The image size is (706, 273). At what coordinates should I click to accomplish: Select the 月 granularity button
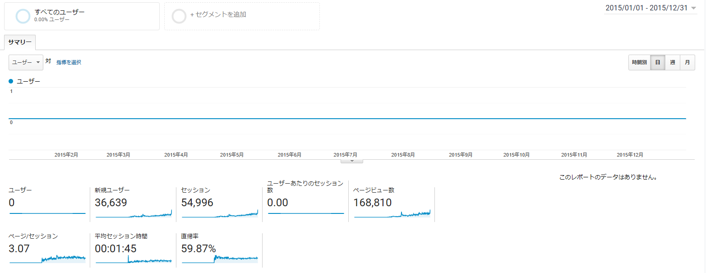pyautogui.click(x=687, y=62)
